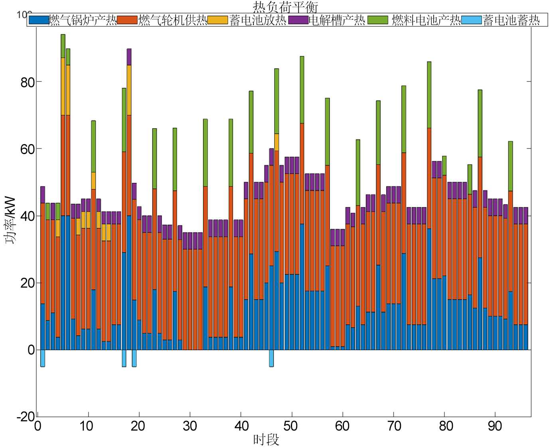Select the y-axis tick label -20
This screenshot has width=549, height=448.
tap(26, 416)
